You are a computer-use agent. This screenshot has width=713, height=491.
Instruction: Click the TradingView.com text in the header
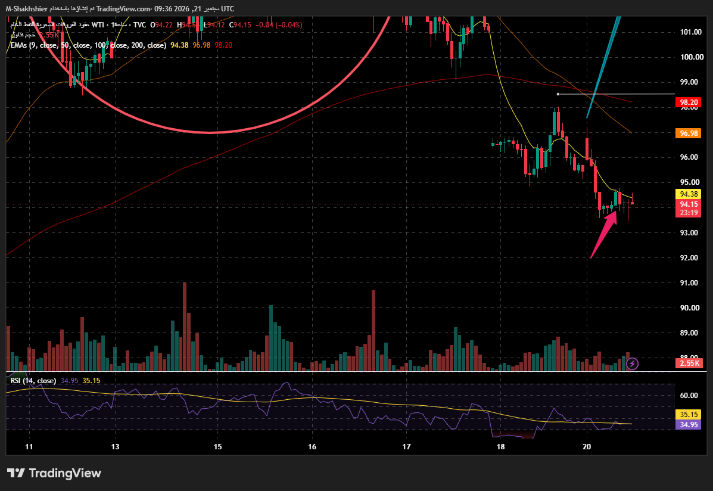[123, 9]
